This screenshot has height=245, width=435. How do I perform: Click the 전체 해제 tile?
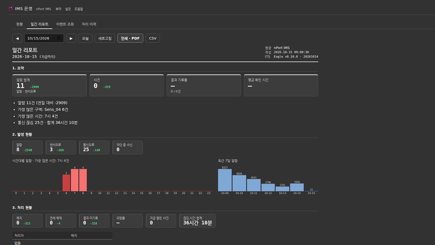point(61,221)
